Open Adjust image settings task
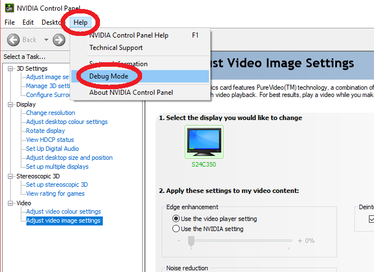Viewport: 374px width, 272px height. pyautogui.click(x=48, y=77)
